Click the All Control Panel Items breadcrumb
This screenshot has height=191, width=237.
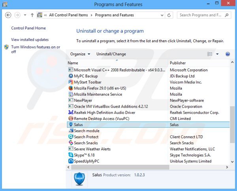pyautogui.click(x=68, y=15)
